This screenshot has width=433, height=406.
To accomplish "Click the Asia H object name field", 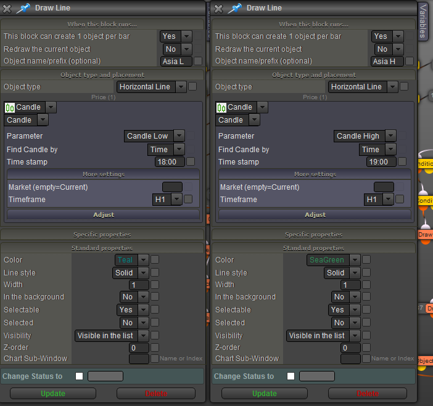I will pos(387,61).
